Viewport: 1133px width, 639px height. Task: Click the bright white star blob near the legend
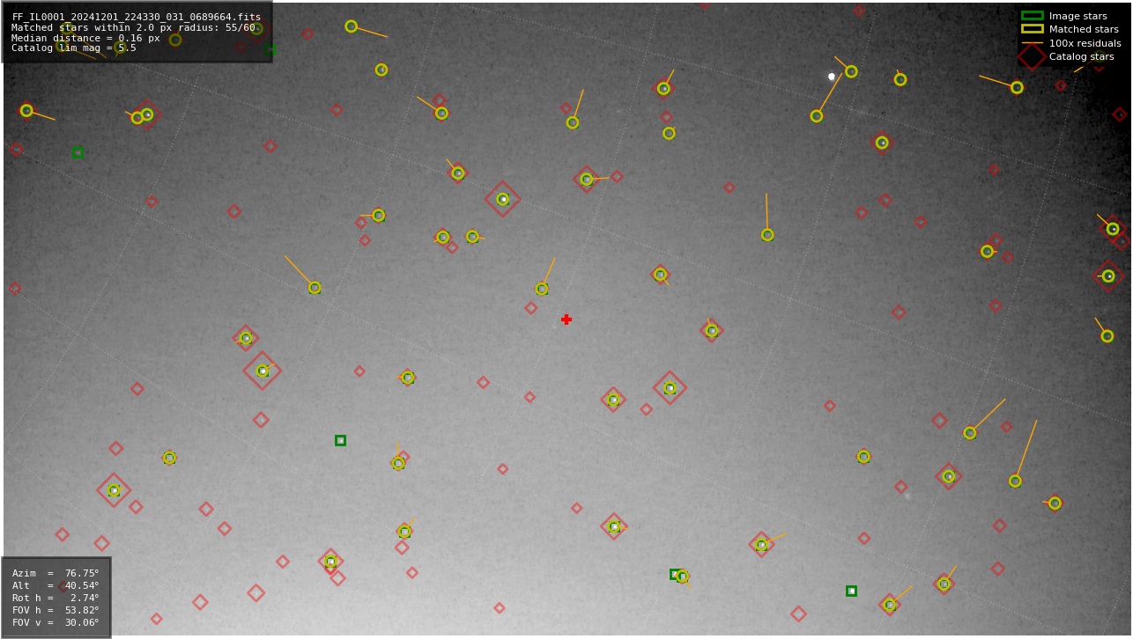click(x=831, y=77)
